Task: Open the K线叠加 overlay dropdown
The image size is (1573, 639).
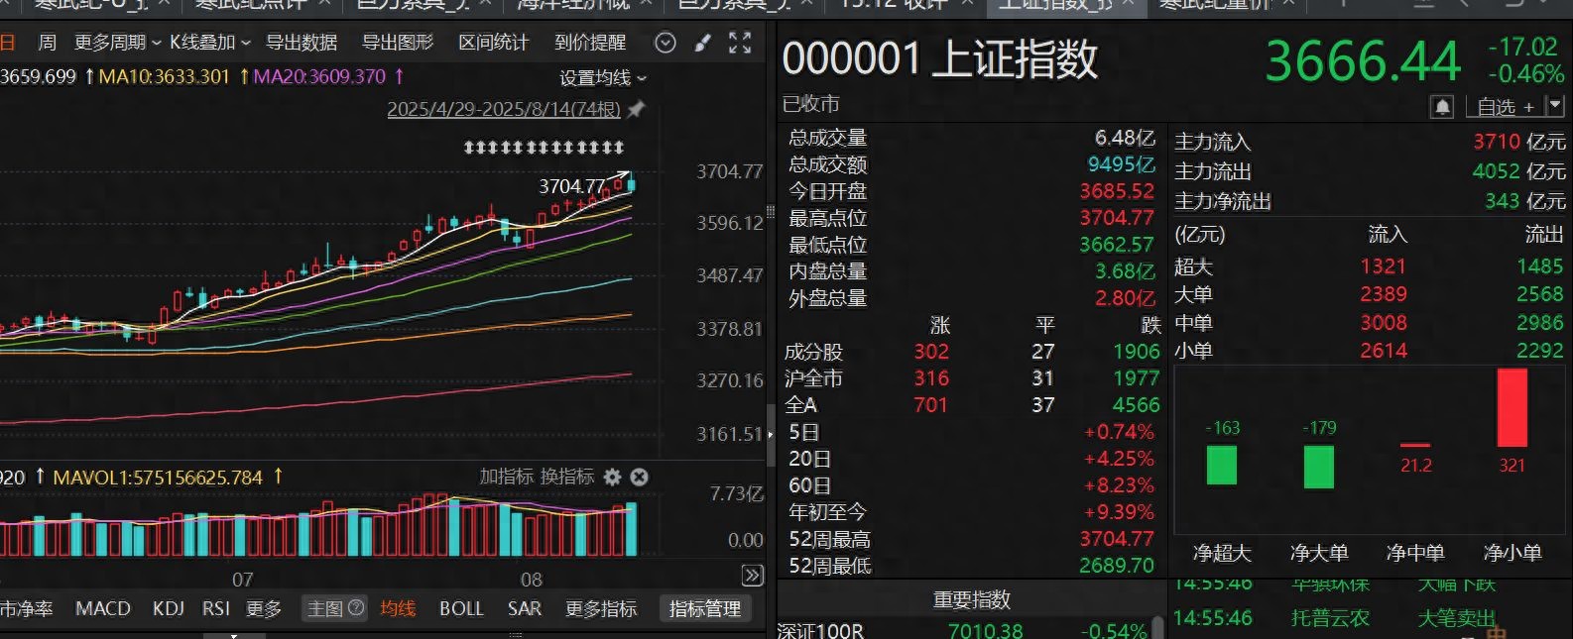Action: point(209,43)
